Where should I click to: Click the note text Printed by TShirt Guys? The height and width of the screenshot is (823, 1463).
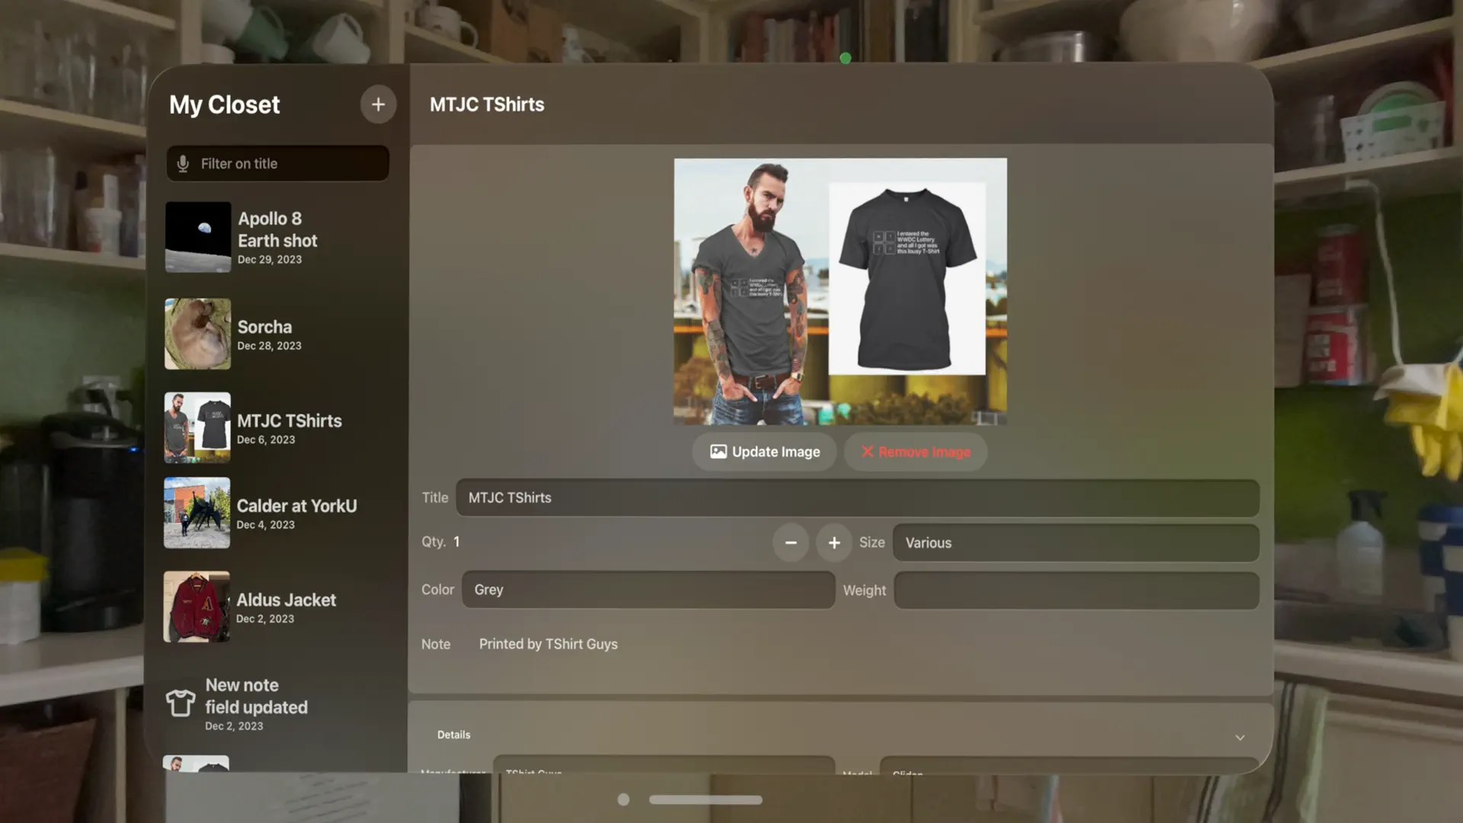[548, 644]
